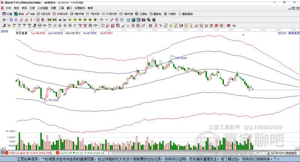300x162 pixels.
Task: Click the colored flag icon
Action: [43, 20]
